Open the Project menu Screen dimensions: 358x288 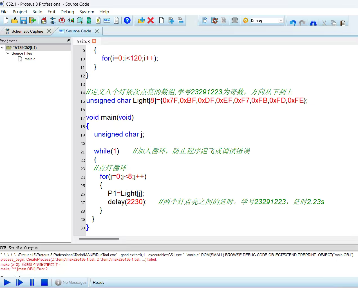[20, 12]
